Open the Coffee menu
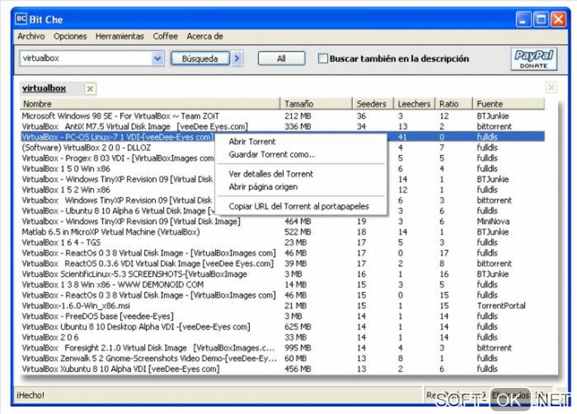This screenshot has height=414, width=577. [x=165, y=36]
